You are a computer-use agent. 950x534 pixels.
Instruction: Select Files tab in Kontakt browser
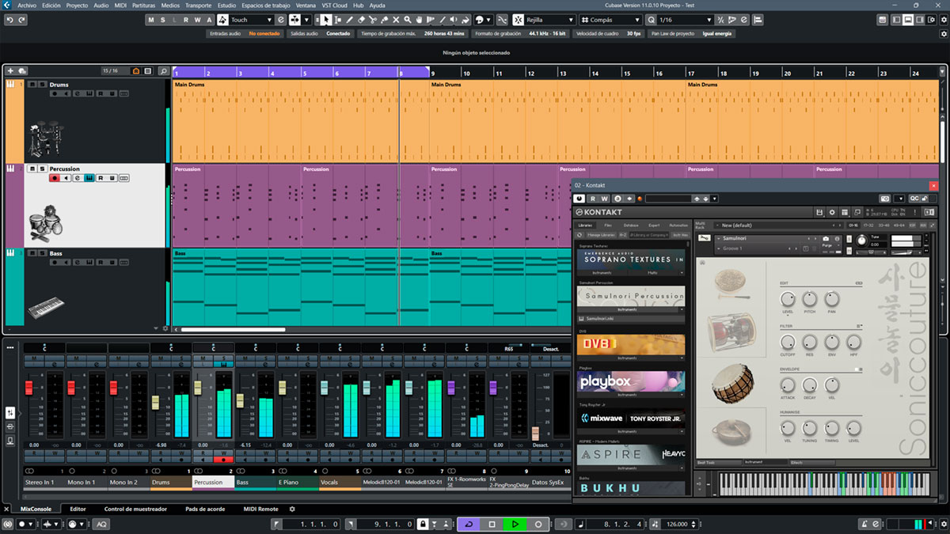point(608,225)
